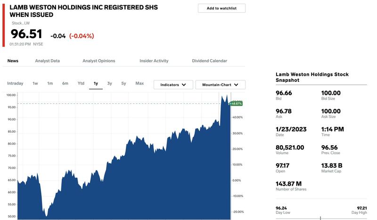The width and height of the screenshot is (377, 220).
Task: Click the Add to watchlist button
Action: [221, 8]
